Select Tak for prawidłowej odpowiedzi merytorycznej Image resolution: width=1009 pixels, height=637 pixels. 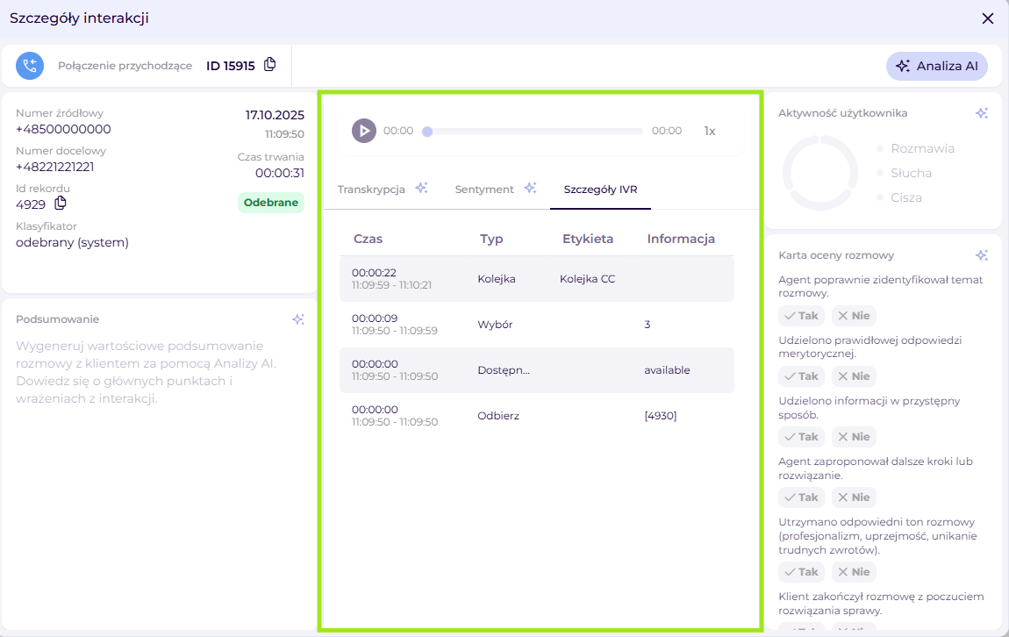pos(801,376)
